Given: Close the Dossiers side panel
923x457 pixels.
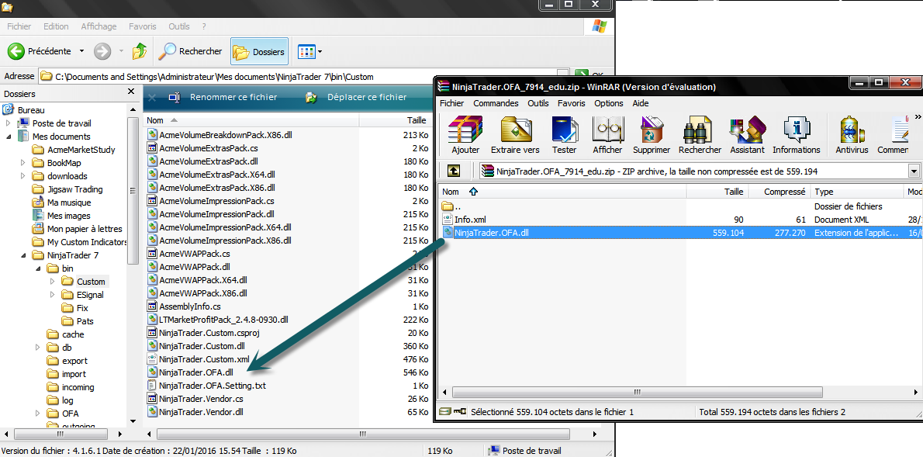Looking at the screenshot, I should point(131,92).
